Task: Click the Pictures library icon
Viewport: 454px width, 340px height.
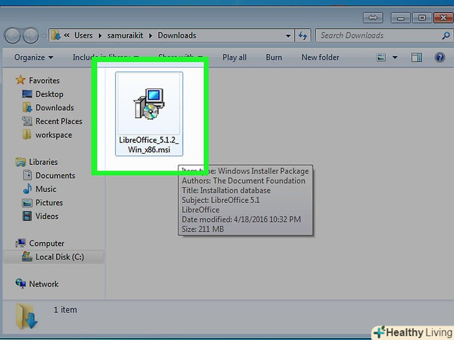Action: click(27, 202)
